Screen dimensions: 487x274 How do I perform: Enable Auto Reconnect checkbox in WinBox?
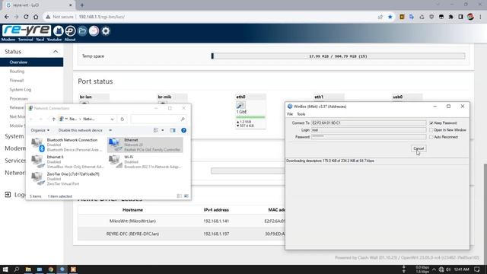431,137
